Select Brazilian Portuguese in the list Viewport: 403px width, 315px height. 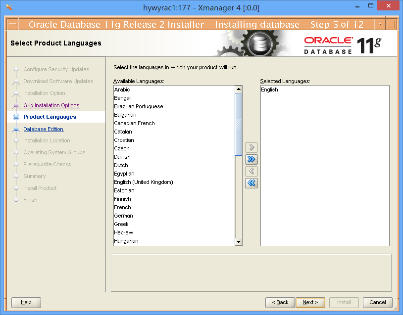tap(174, 106)
